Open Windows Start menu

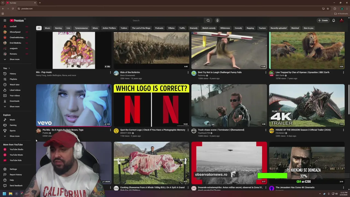[x=4, y=194]
